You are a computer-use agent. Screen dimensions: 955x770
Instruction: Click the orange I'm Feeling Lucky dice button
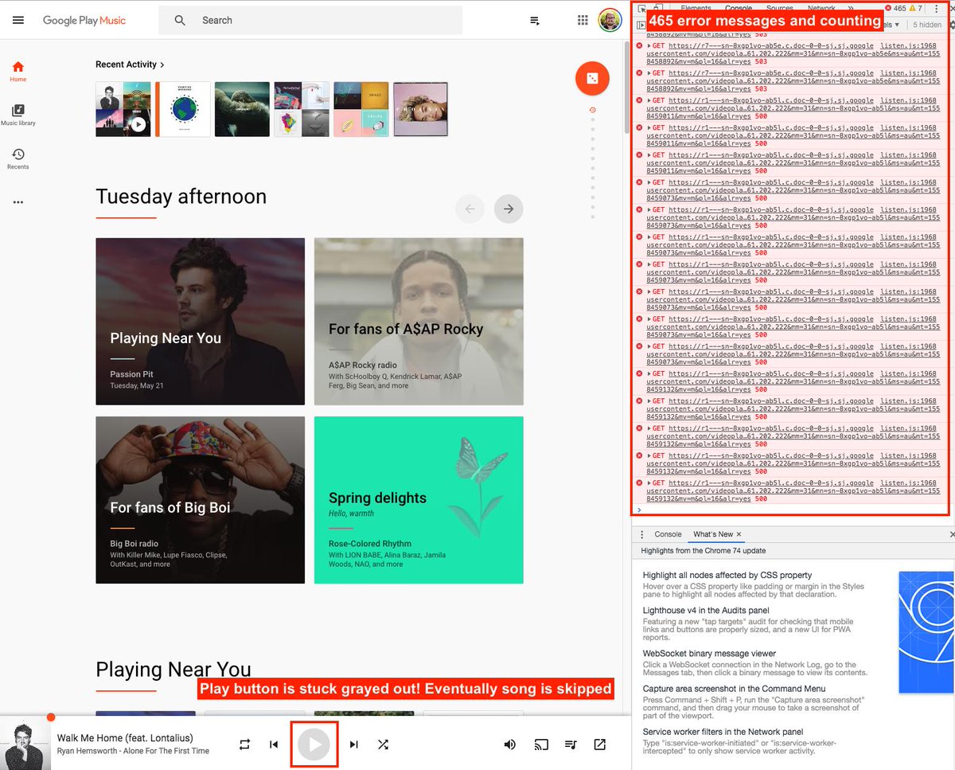click(x=592, y=78)
